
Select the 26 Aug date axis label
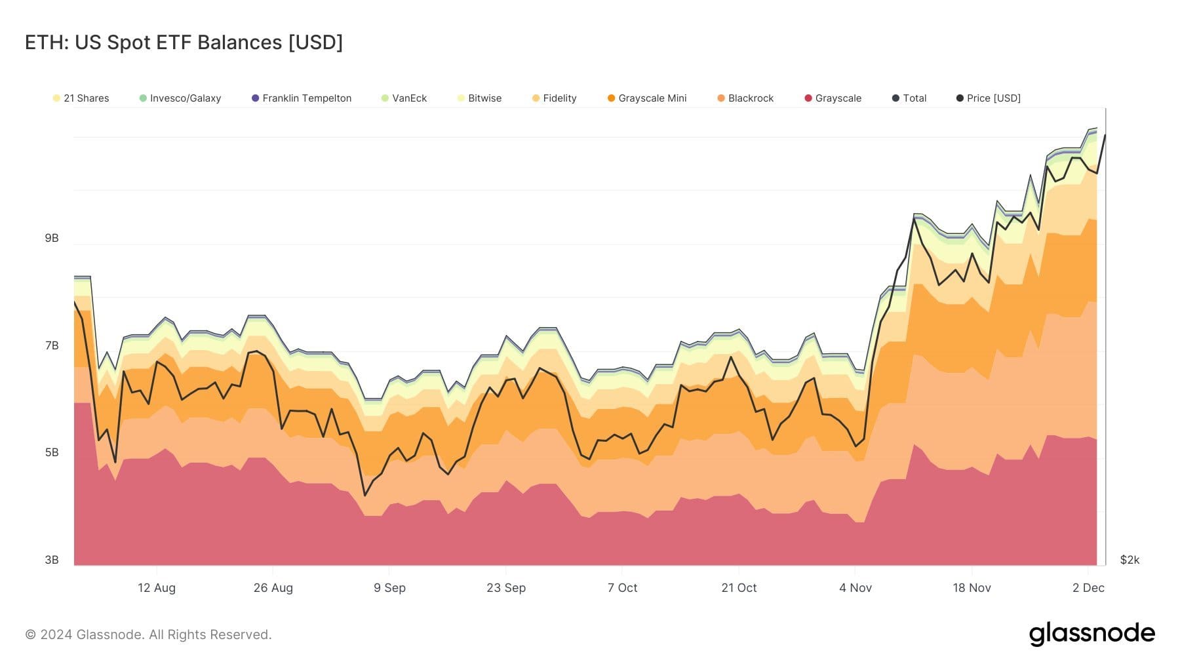pos(273,588)
